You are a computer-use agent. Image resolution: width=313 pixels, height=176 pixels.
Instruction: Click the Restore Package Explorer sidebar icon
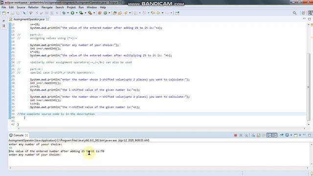[x=4, y=21]
